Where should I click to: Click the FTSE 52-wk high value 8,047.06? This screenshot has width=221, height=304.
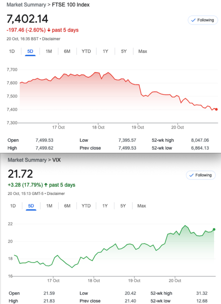point(200,140)
